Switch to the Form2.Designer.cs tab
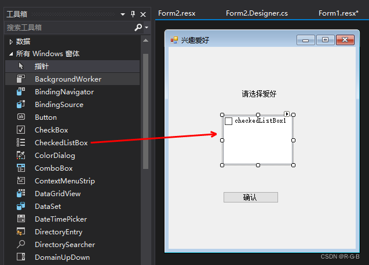 click(x=257, y=13)
